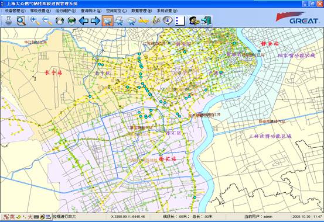This screenshot has height=222, width=324.
Task: Activate the zoom out tool
Action: (x=47, y=20)
